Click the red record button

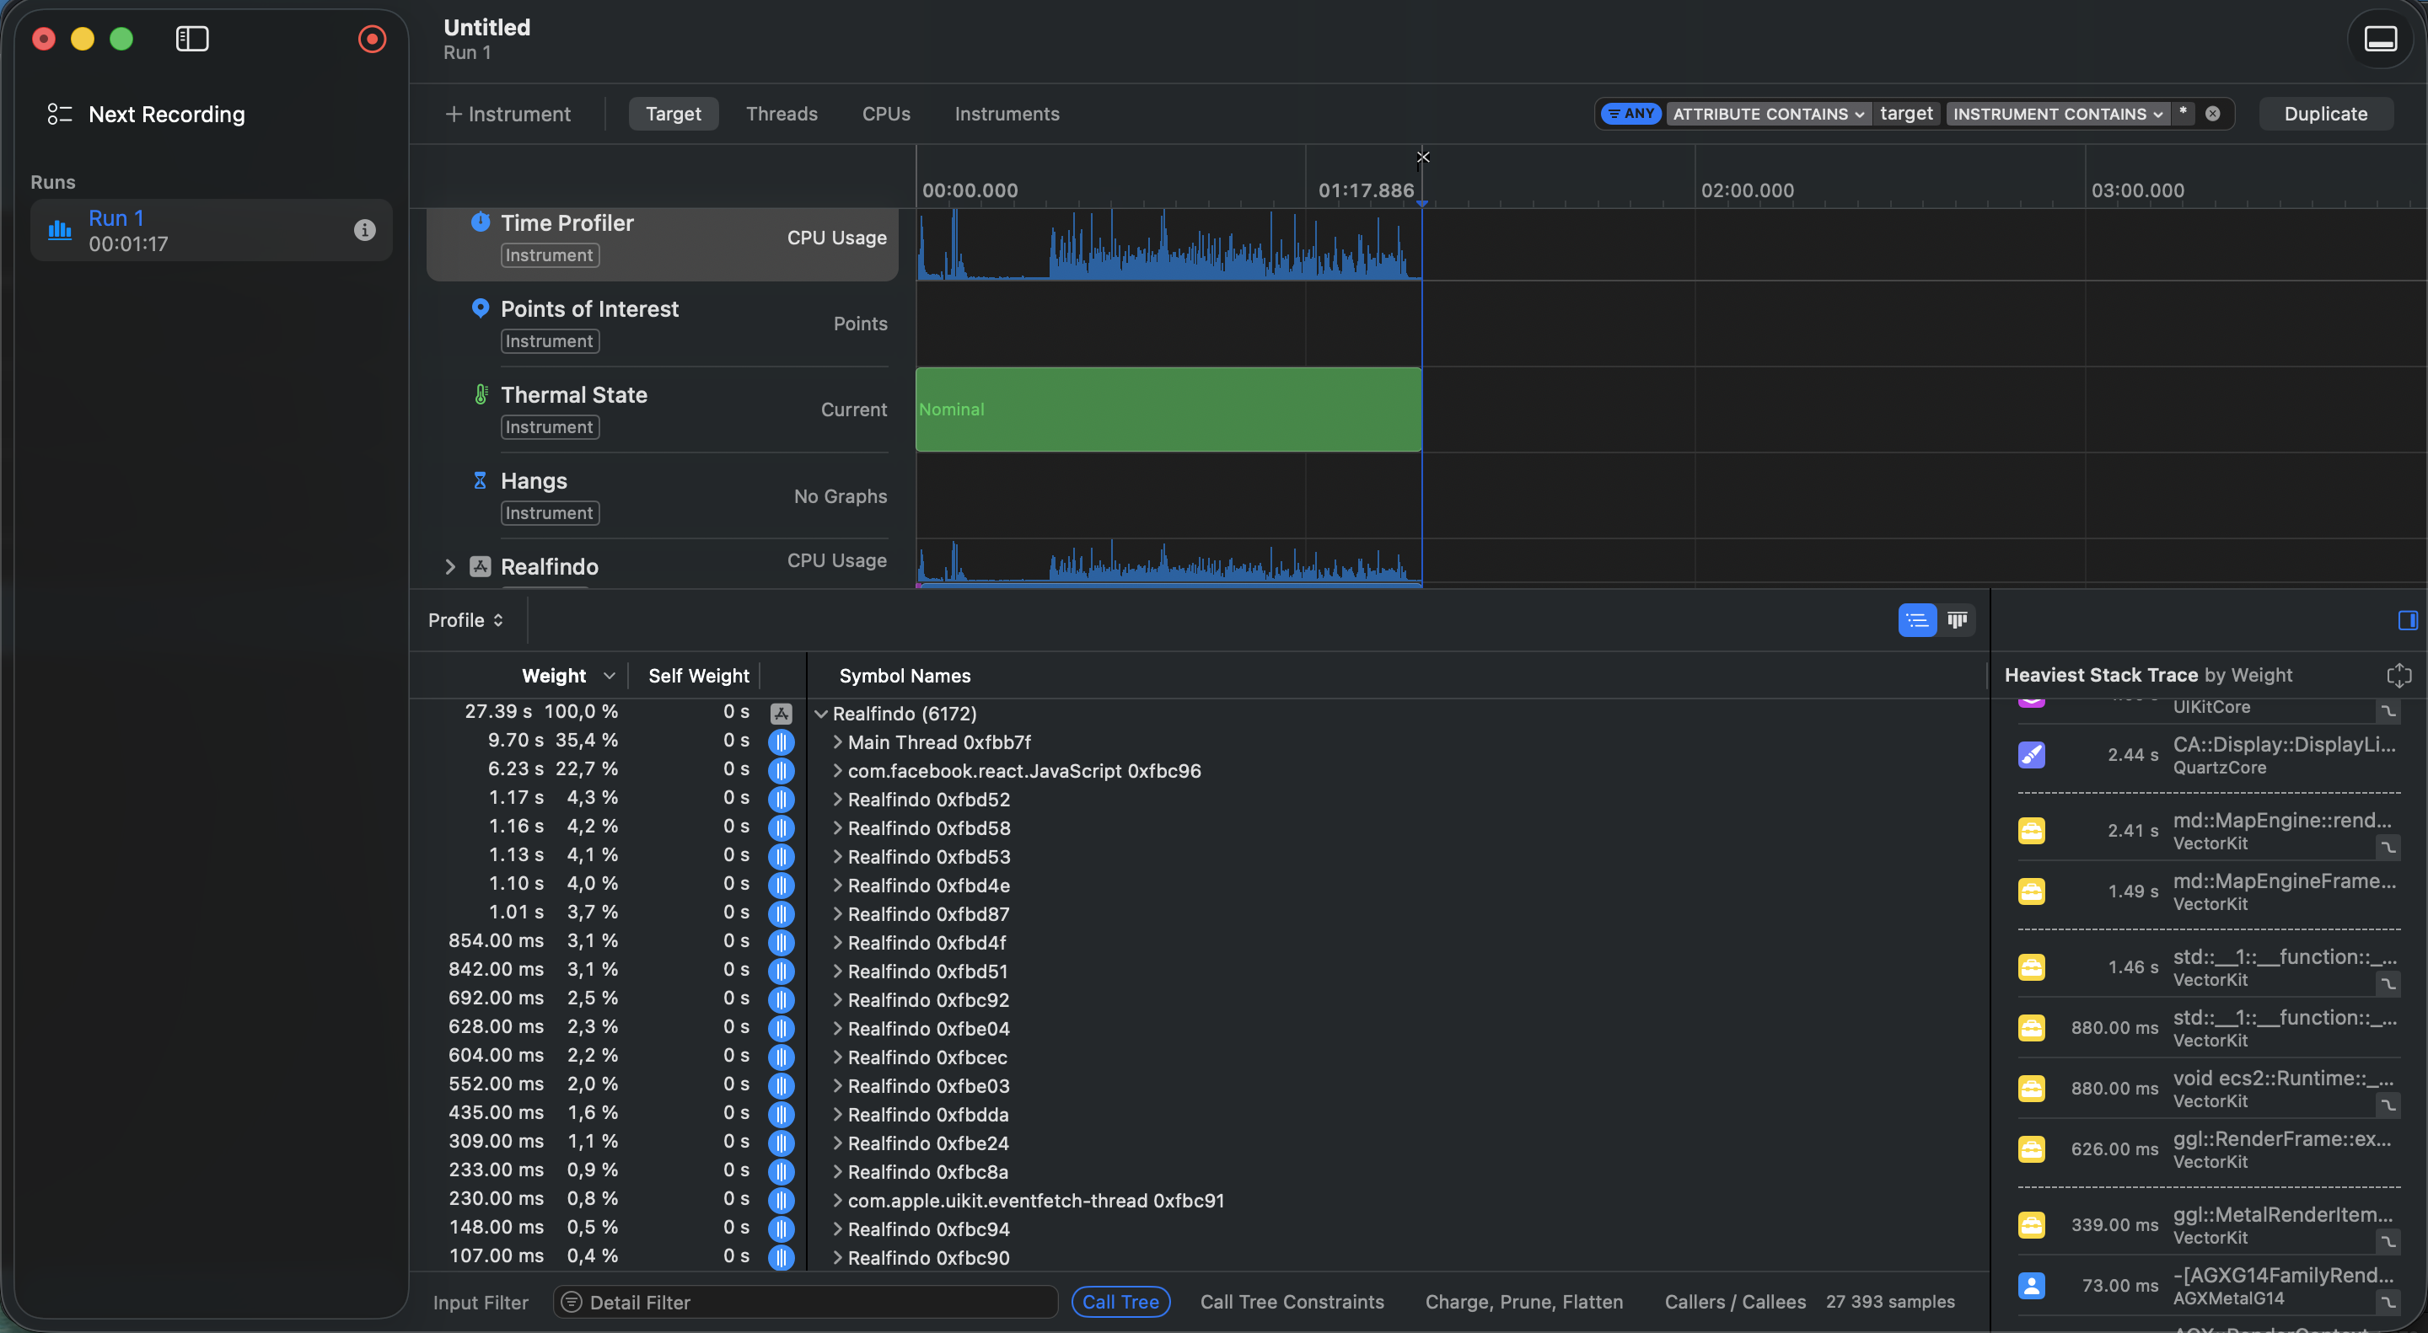coord(373,39)
